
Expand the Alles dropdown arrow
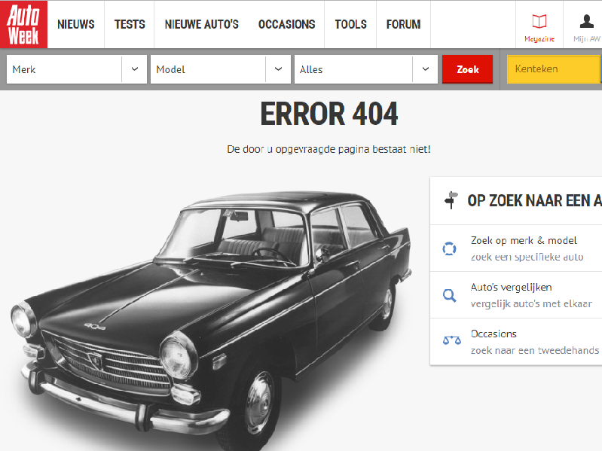pos(426,69)
